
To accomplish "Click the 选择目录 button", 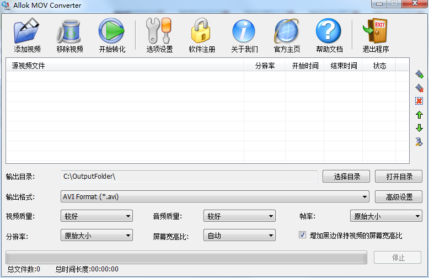I will click(x=346, y=177).
